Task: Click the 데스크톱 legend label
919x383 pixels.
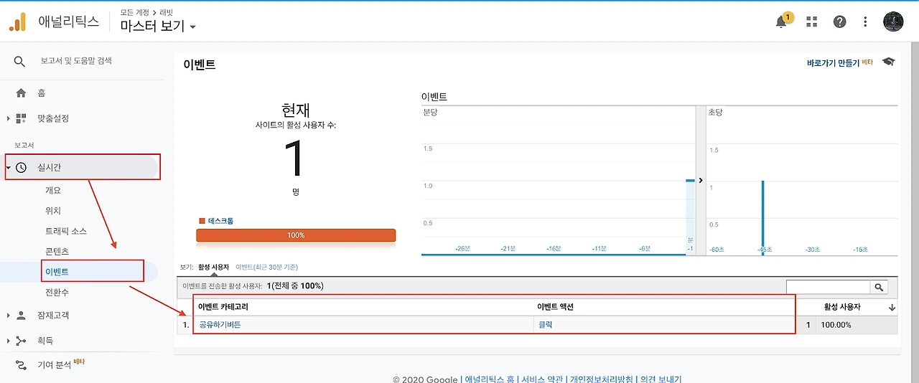Action: pos(220,221)
